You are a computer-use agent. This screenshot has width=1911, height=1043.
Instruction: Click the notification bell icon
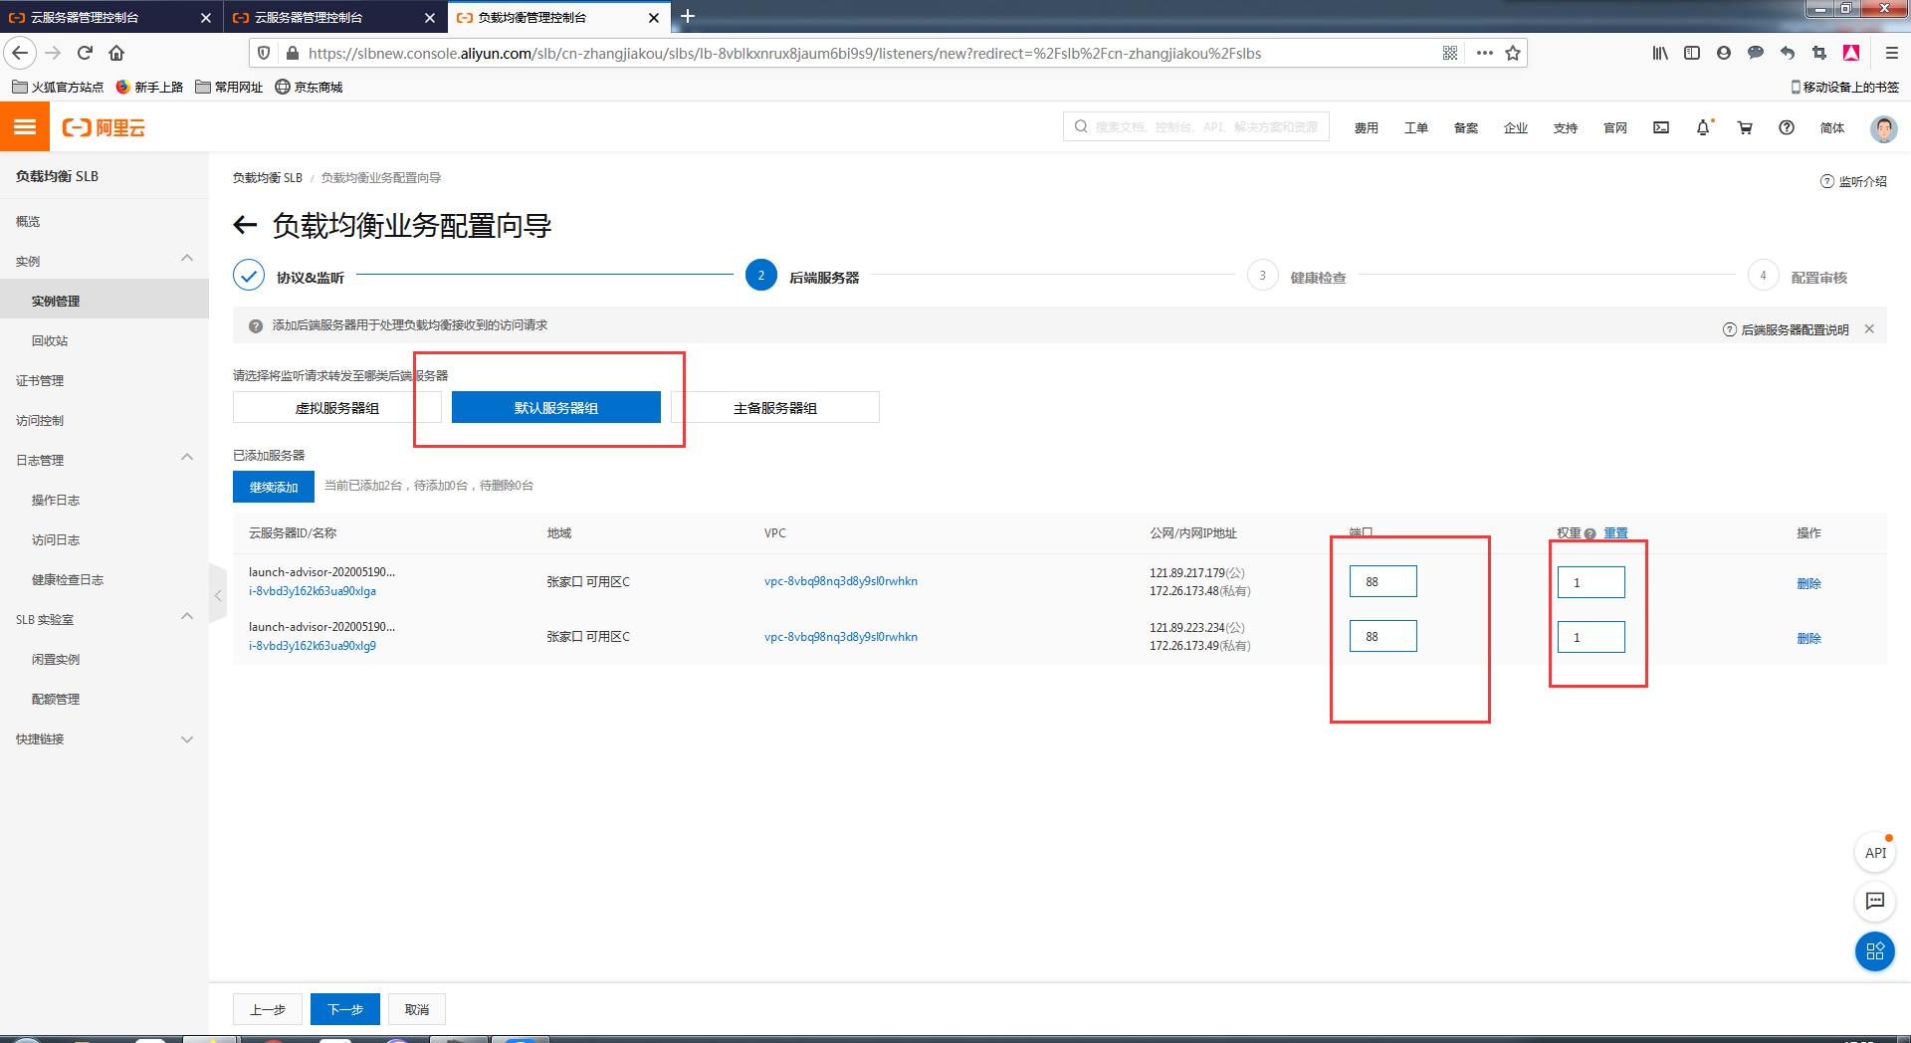coord(1703,127)
